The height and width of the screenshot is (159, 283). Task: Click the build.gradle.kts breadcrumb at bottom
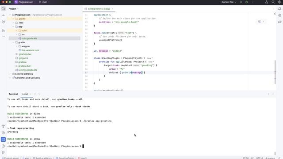(42, 158)
